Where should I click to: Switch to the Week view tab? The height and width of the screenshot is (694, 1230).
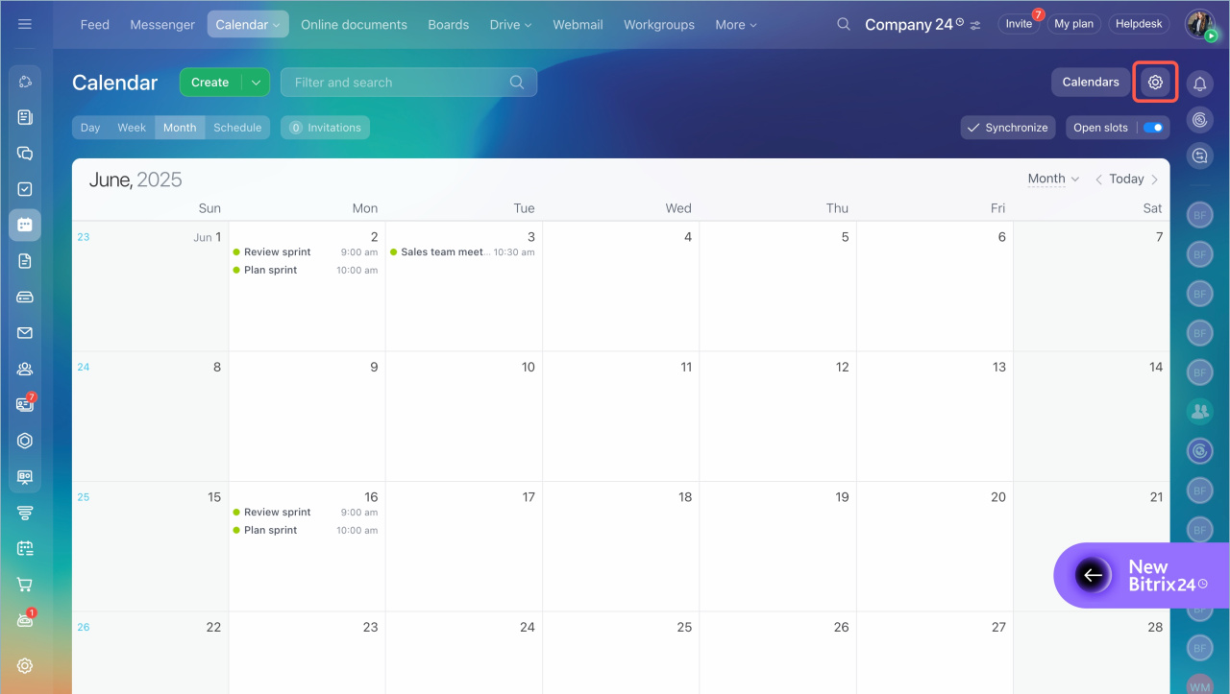pyautogui.click(x=132, y=128)
